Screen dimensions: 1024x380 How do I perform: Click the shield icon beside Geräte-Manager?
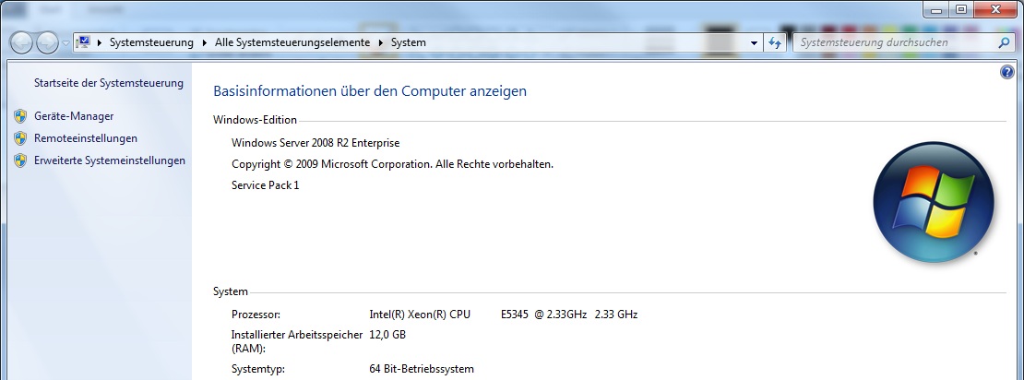tap(20, 116)
